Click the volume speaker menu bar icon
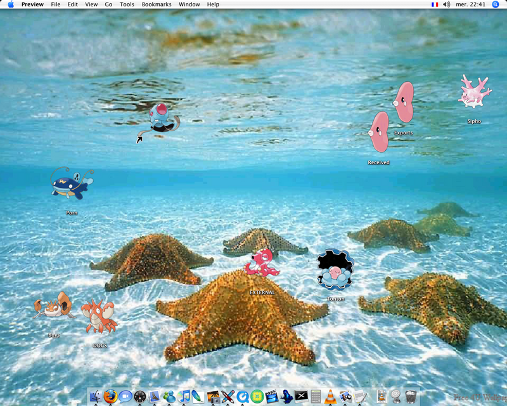Viewport: 507px width, 406px height. click(447, 4)
